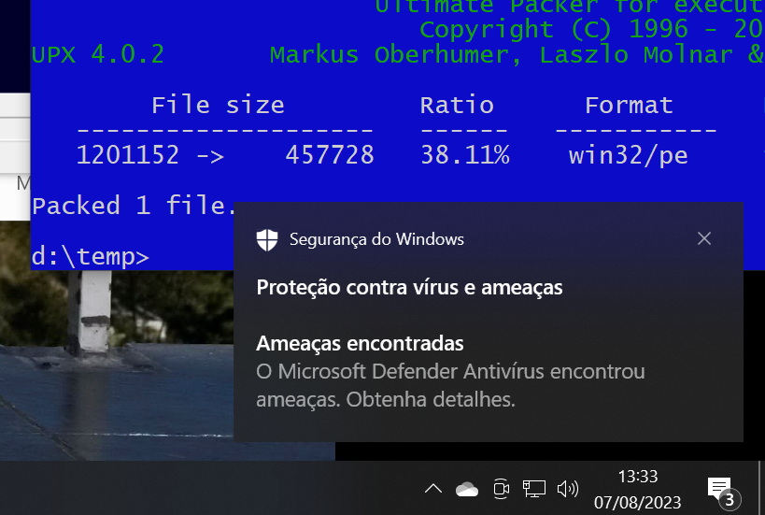Viewport: 765px width, 515px height.
Task: Open the clock showing 13:33
Action: click(x=638, y=476)
